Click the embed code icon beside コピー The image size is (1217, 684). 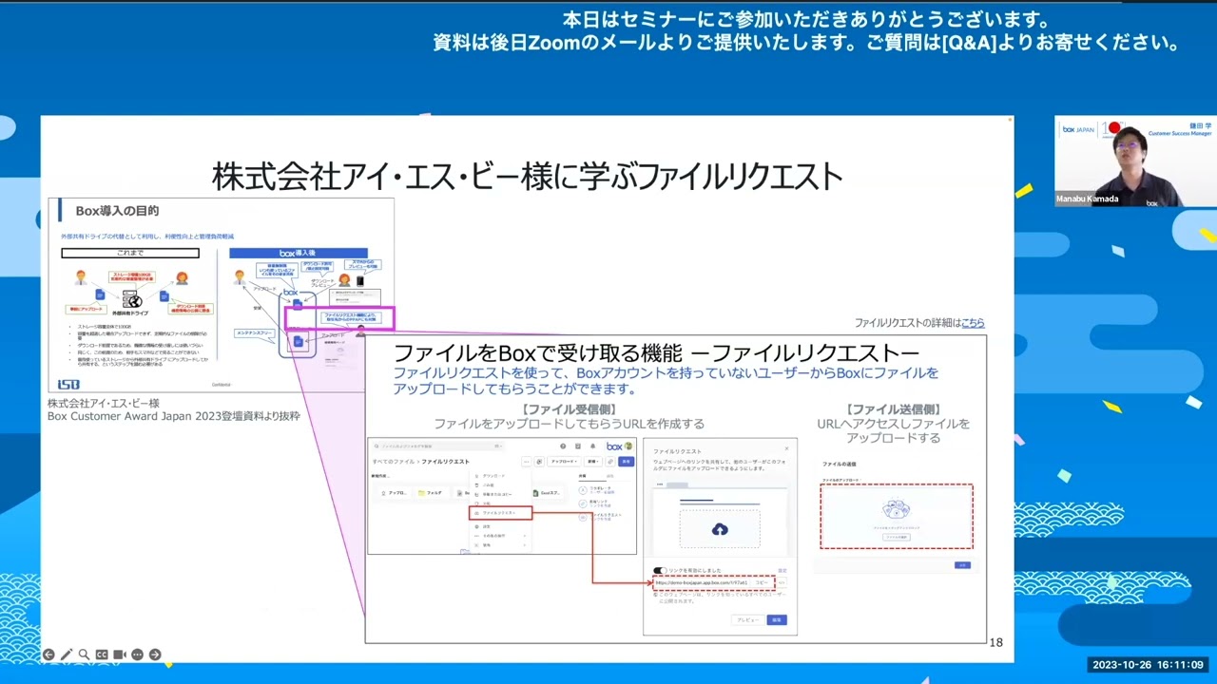coord(782,582)
